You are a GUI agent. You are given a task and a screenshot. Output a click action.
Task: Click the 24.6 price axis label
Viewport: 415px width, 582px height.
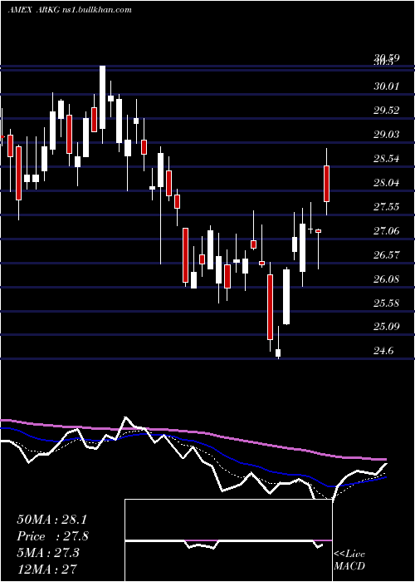point(383,351)
